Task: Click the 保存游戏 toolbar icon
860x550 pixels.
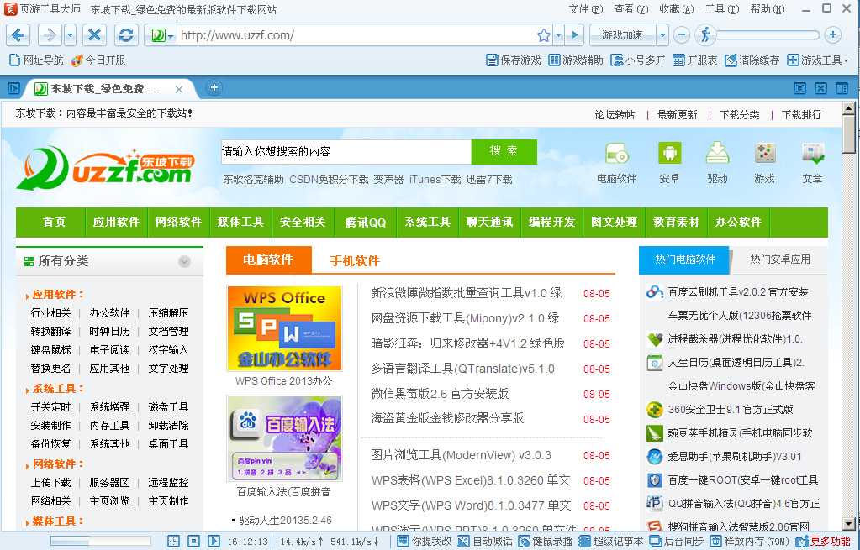Action: (511, 60)
